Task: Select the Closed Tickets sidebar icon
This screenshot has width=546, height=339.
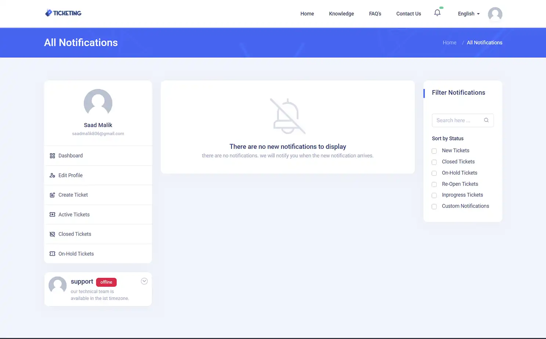Action: (52, 234)
